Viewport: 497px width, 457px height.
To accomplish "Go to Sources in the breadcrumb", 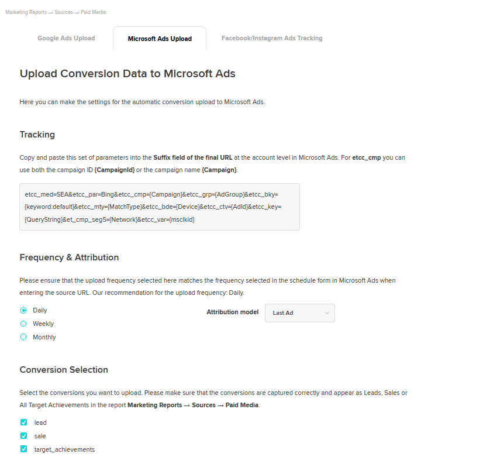I will click(64, 12).
